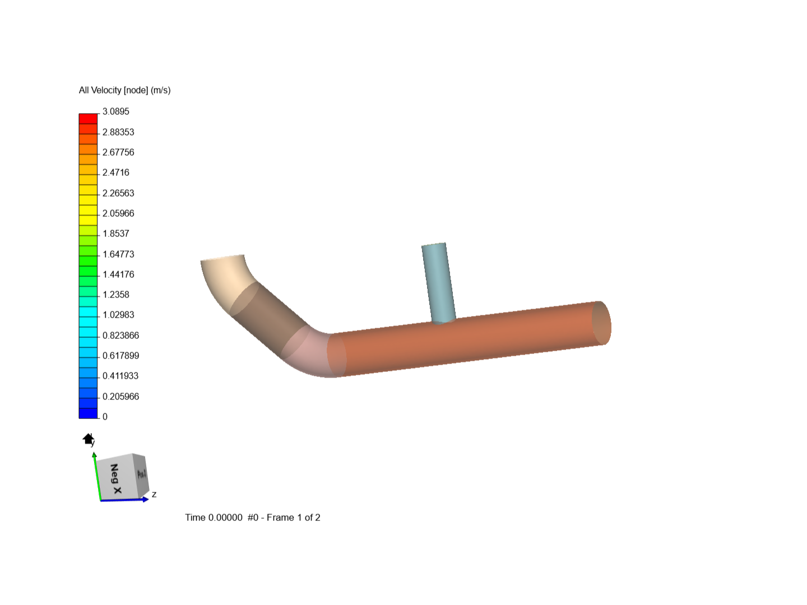Select the brown diagonal pipe segment
The height and width of the screenshot is (605, 807).
pos(269,319)
